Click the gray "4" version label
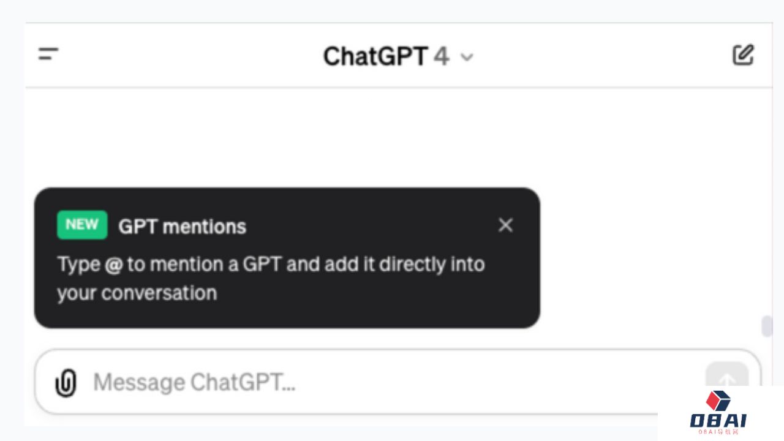Viewport: 784px width, 441px height. tap(441, 56)
